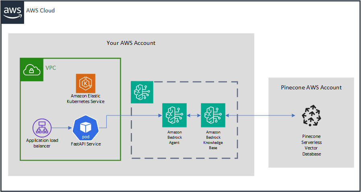Select the green VPC cloud lock icon
Screen dimensions: 361x192
[x=31, y=69]
